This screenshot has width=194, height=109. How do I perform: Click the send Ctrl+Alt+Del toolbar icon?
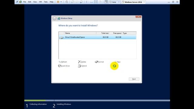pyautogui.click(x=67, y=2)
